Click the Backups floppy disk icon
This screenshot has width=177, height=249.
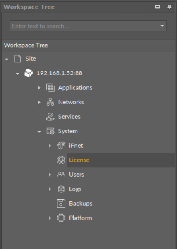[61, 204]
